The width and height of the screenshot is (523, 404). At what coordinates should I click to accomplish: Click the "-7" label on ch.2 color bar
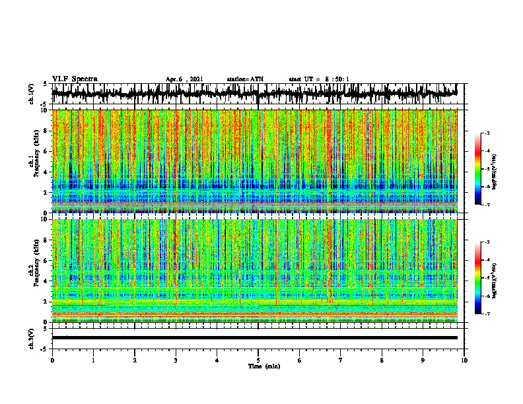[x=487, y=314]
